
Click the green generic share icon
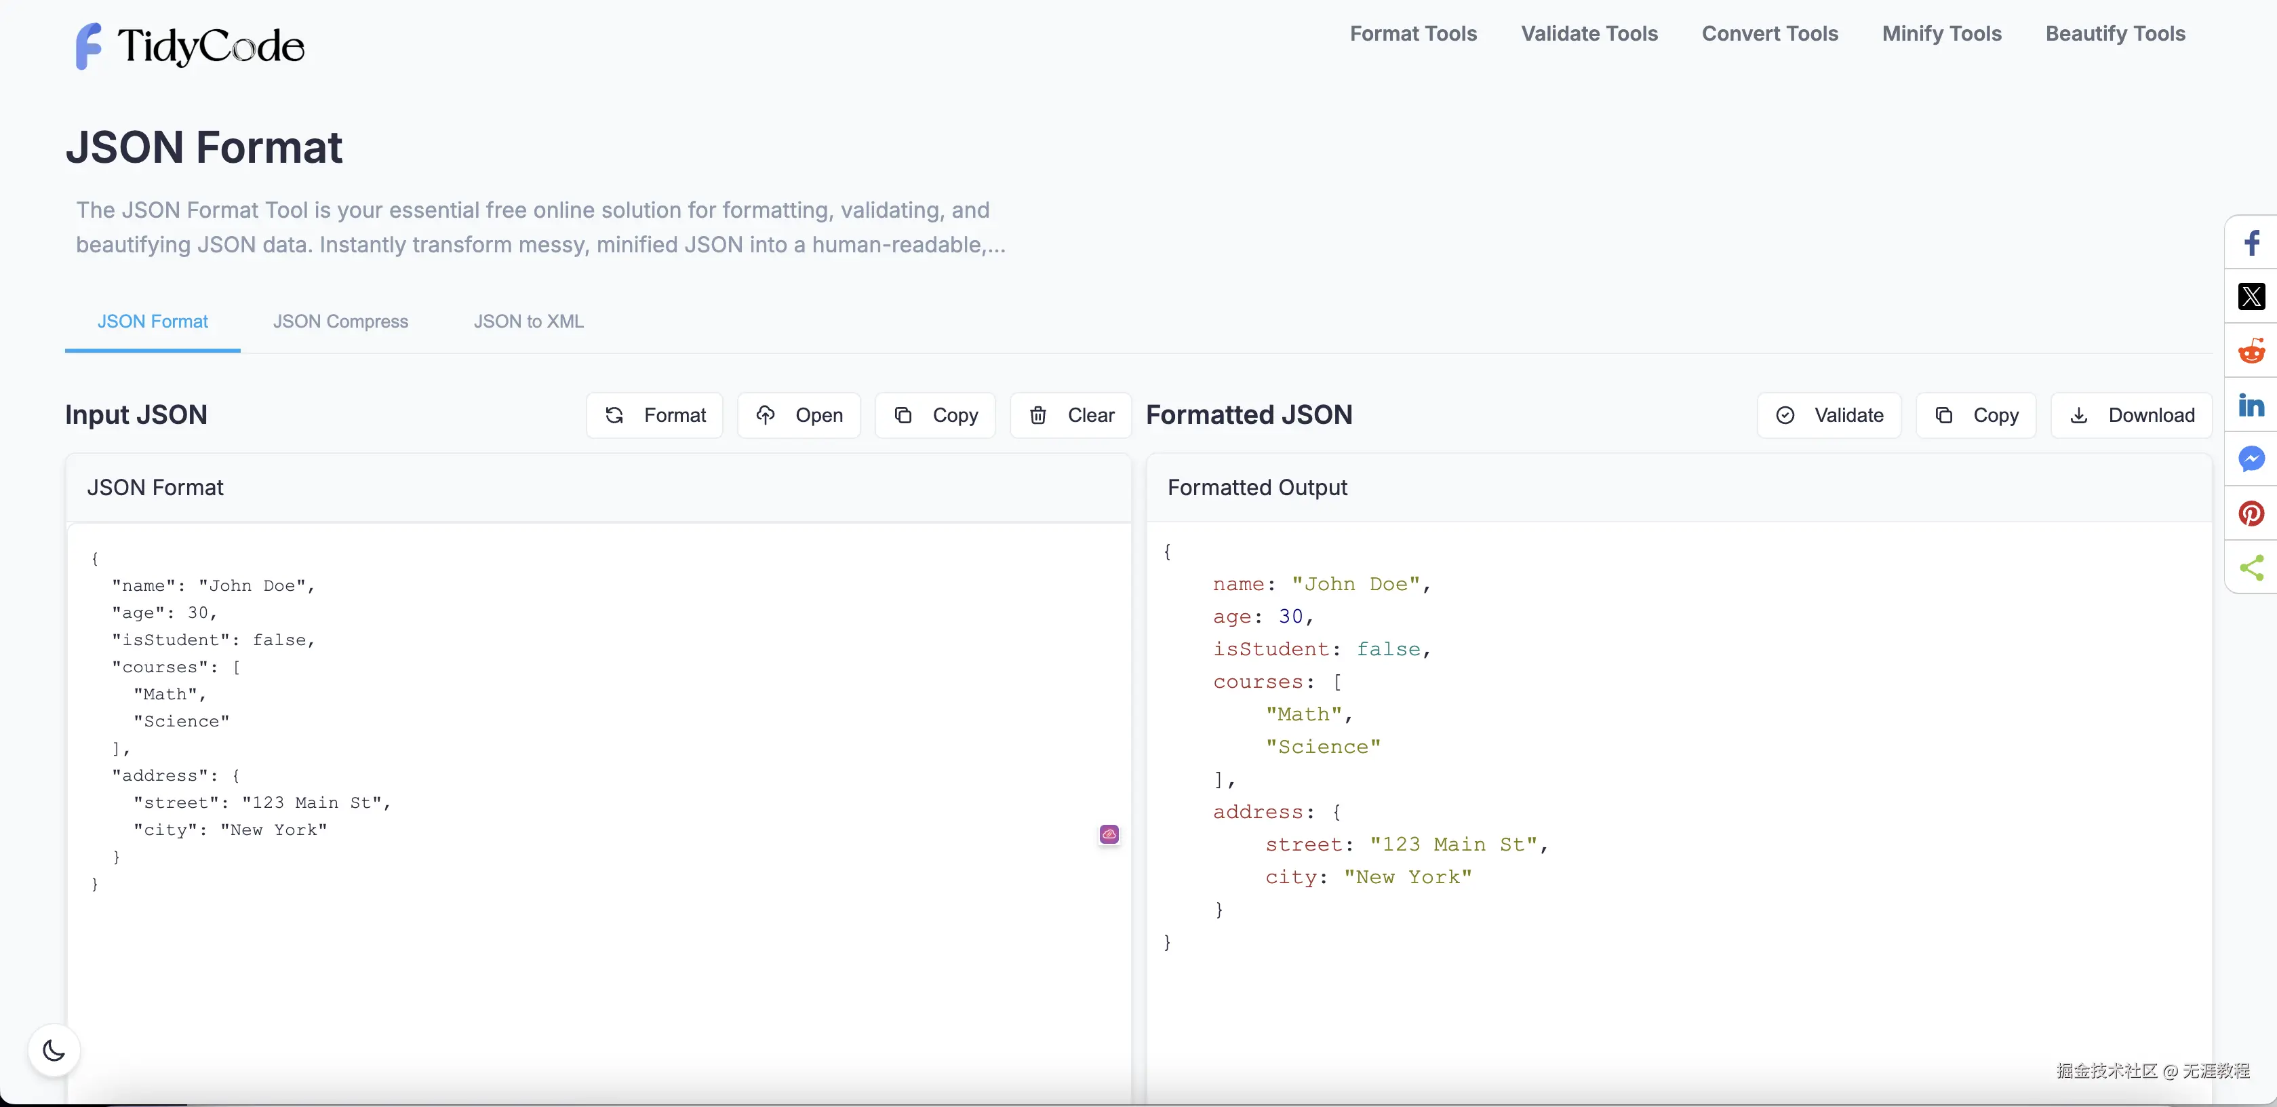point(2251,568)
